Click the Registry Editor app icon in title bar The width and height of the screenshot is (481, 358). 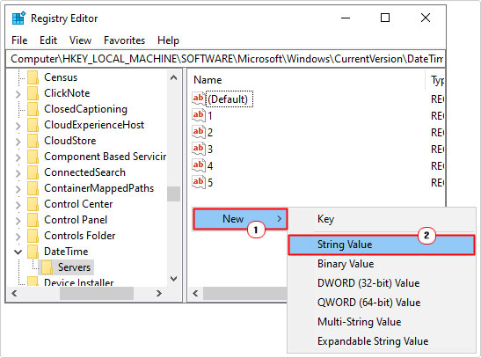pyautogui.click(x=18, y=18)
